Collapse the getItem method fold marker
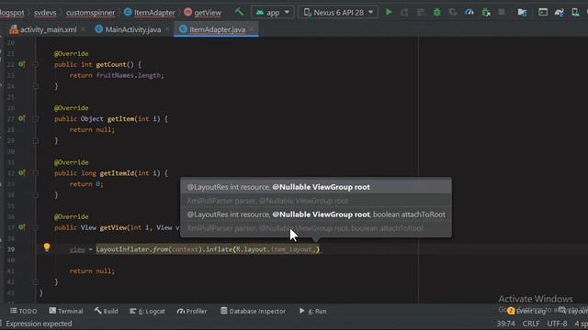 point(36,118)
